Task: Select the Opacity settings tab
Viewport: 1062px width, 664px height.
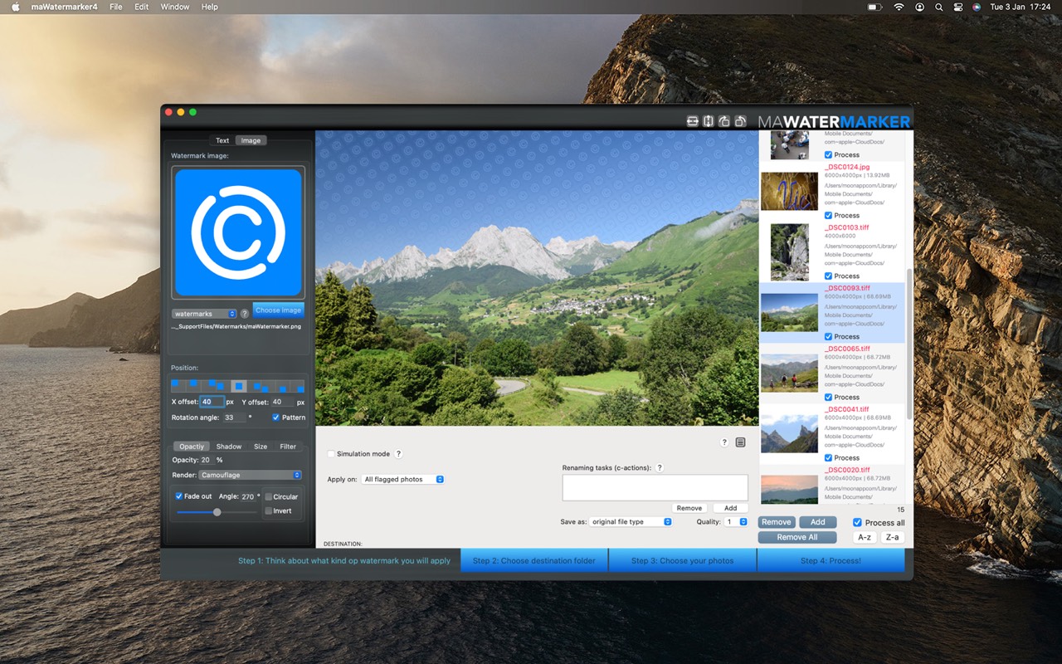Action: tap(192, 447)
